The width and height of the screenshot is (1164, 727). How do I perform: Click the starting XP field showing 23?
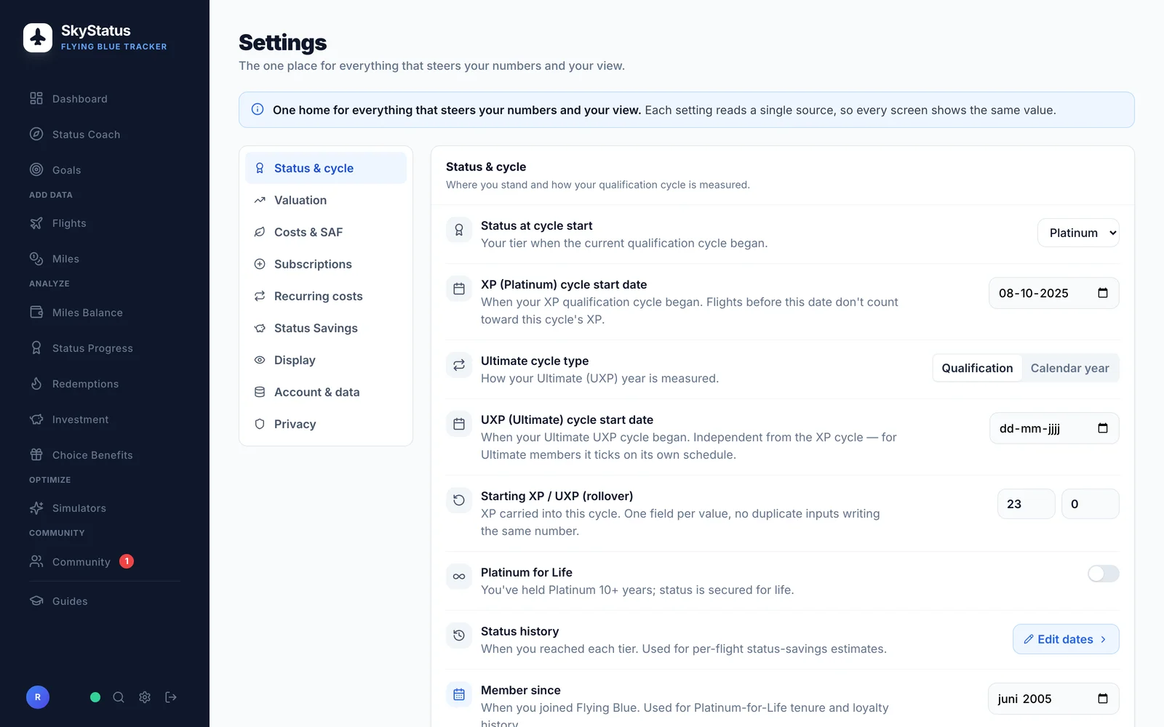click(1026, 504)
